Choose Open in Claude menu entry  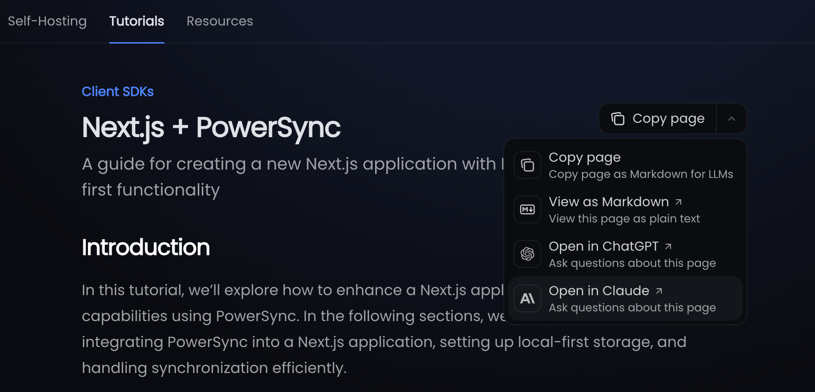[625, 298]
